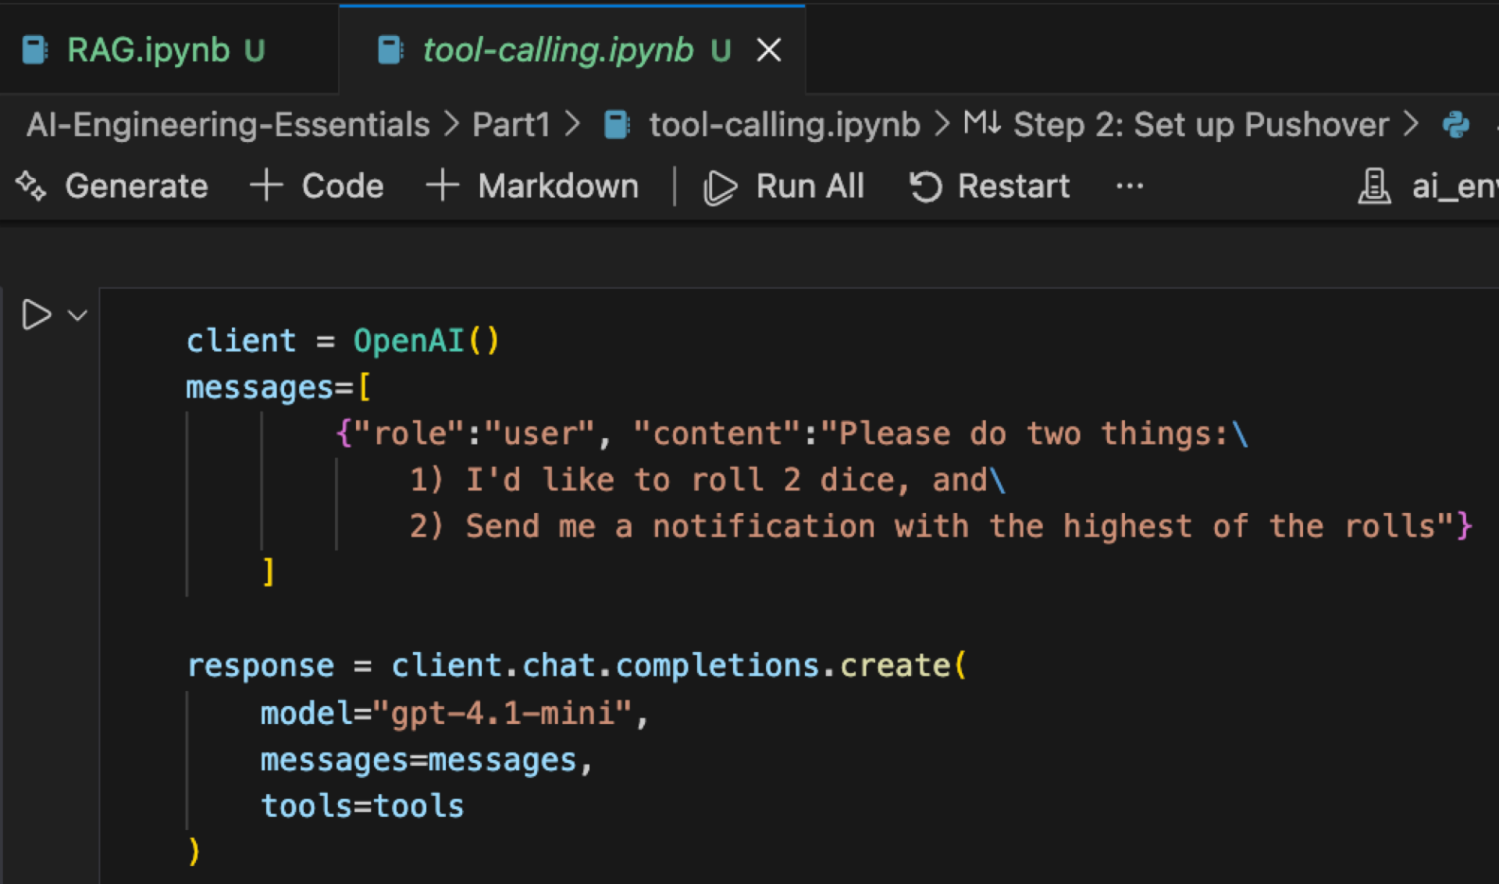Add a new Markdown cell

click(532, 187)
